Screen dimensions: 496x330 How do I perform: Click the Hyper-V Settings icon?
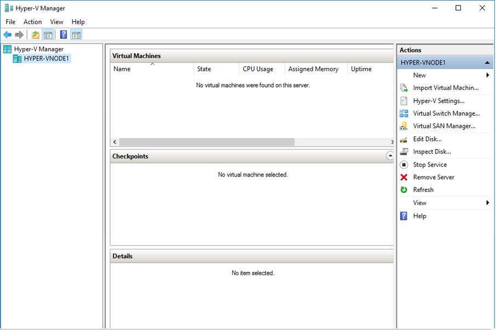coord(404,101)
